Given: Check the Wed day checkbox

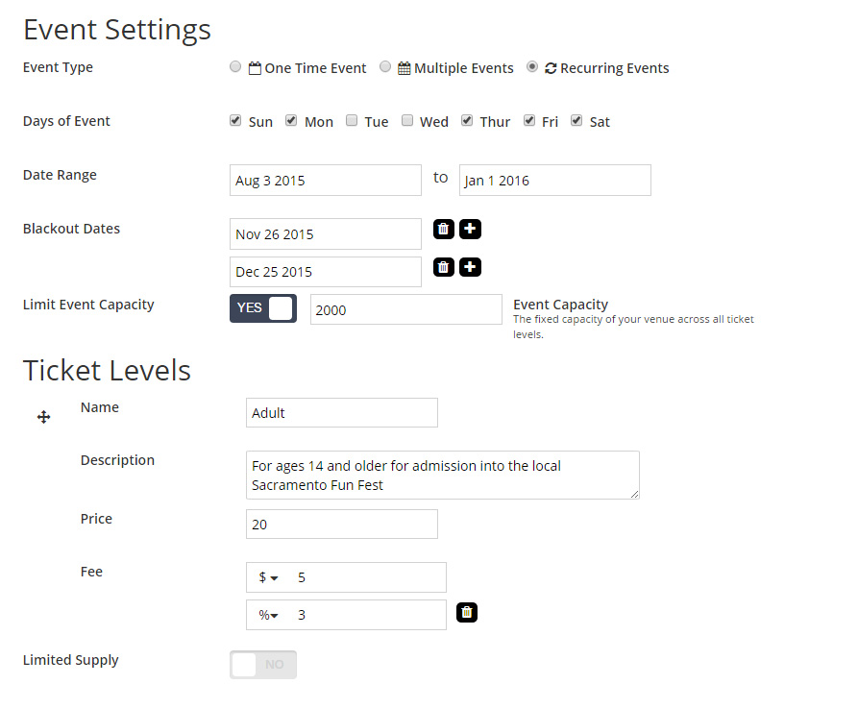Looking at the screenshot, I should tap(407, 121).
